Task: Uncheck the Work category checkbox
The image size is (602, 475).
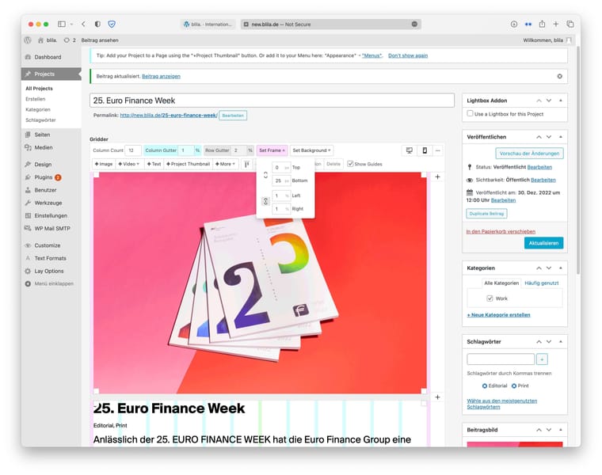Action: pyautogui.click(x=490, y=298)
